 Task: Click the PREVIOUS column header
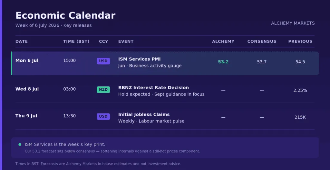click(300, 41)
